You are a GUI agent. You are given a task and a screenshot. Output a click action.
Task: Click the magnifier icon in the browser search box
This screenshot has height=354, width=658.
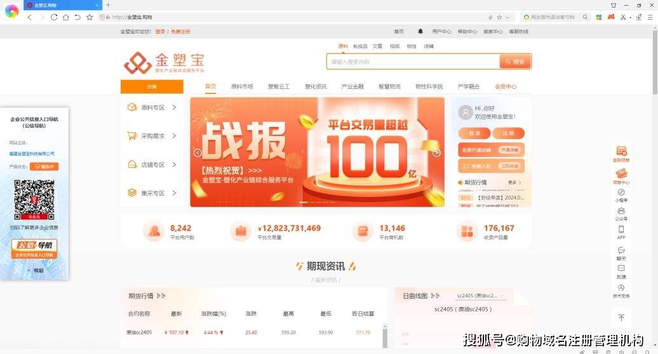click(585, 17)
